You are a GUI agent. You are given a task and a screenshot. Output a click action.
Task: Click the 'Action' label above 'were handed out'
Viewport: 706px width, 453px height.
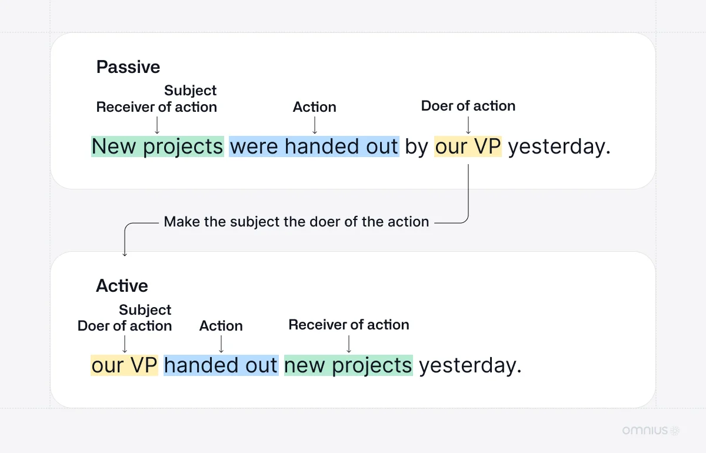315,107
